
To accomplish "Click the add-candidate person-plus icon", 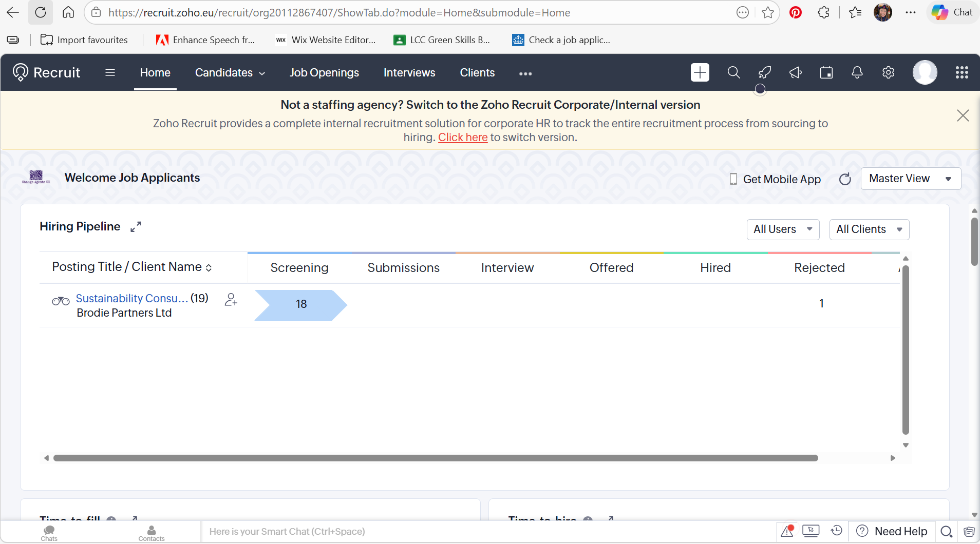I will point(231,299).
